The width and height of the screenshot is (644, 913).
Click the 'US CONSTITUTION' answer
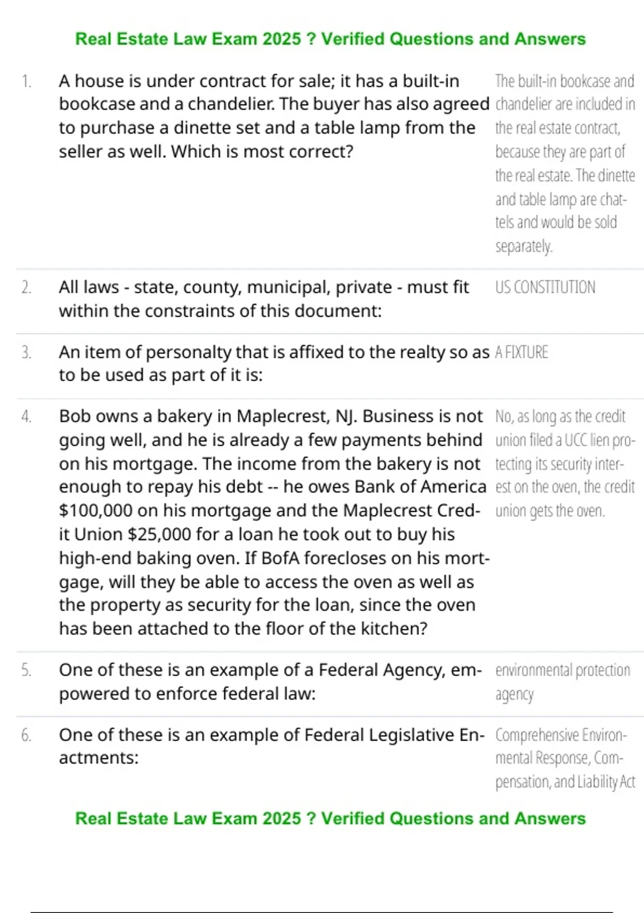point(545,287)
